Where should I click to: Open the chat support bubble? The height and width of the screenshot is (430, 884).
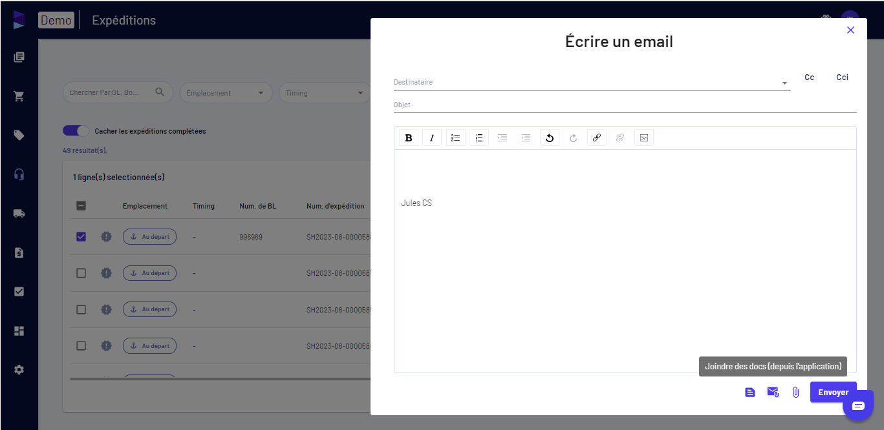[x=858, y=405]
